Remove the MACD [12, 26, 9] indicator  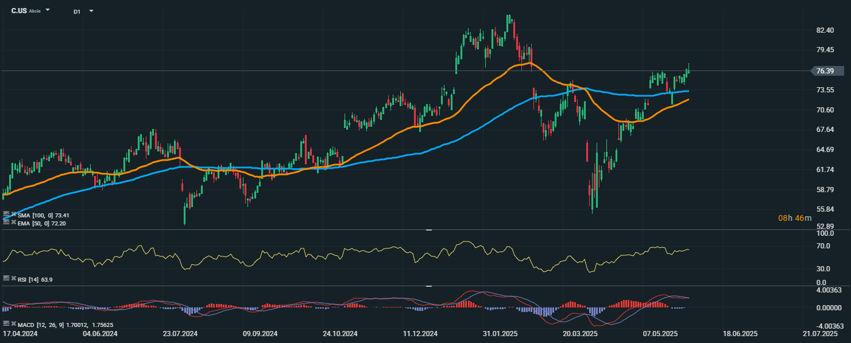coord(14,324)
